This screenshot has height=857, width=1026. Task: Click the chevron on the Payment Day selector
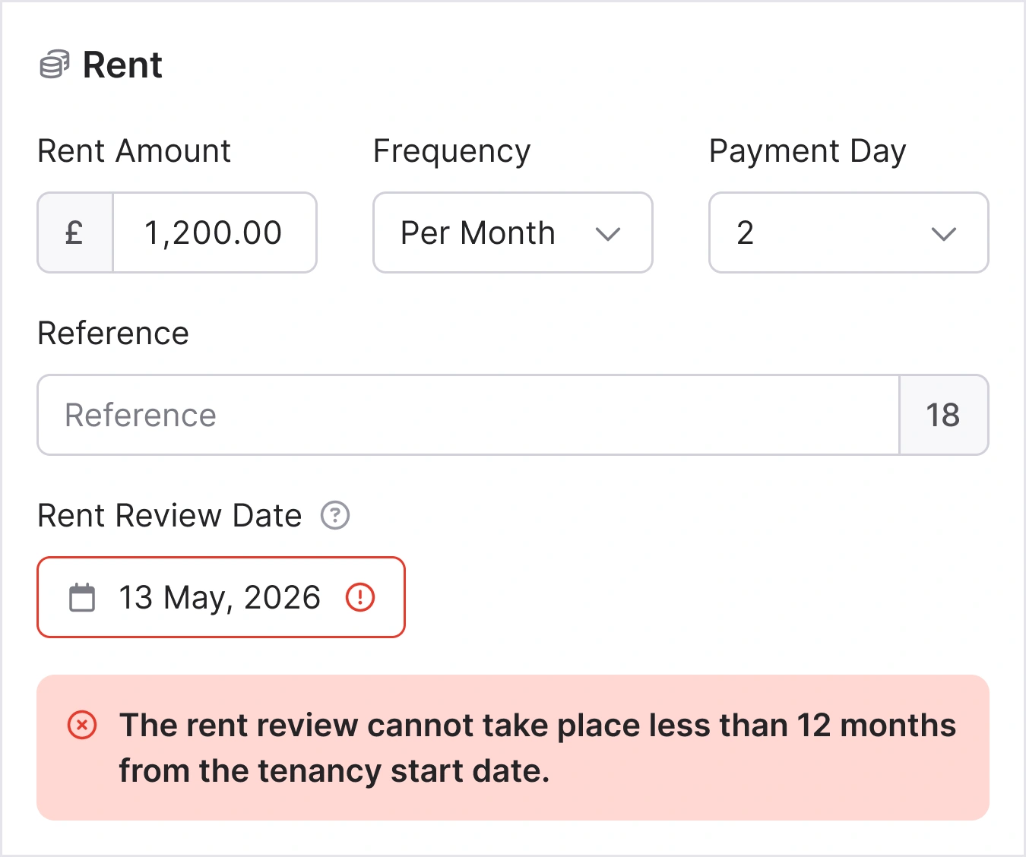(943, 234)
